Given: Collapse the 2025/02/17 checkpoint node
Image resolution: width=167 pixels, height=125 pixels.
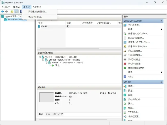Looking at the screenshot, I should click(x=40, y=57).
